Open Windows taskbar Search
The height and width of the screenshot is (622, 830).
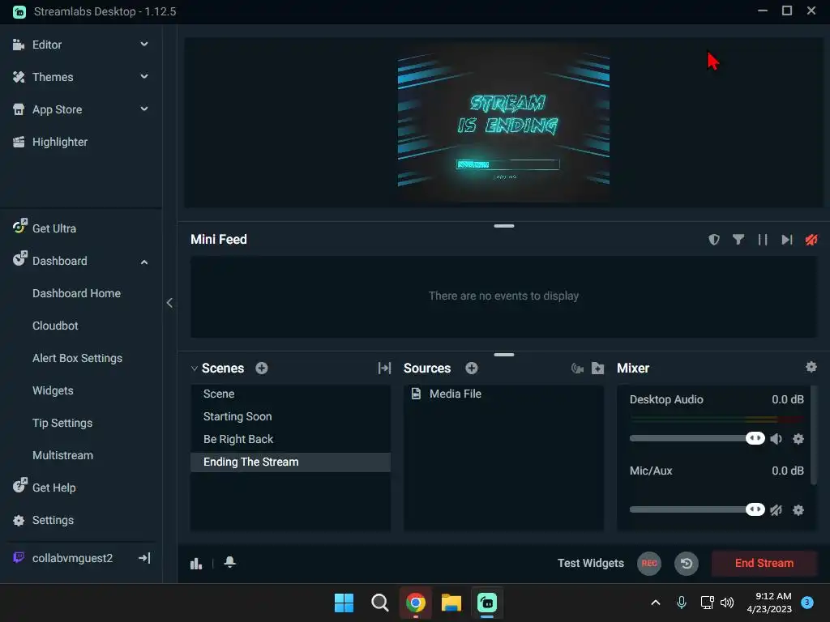tap(379, 603)
